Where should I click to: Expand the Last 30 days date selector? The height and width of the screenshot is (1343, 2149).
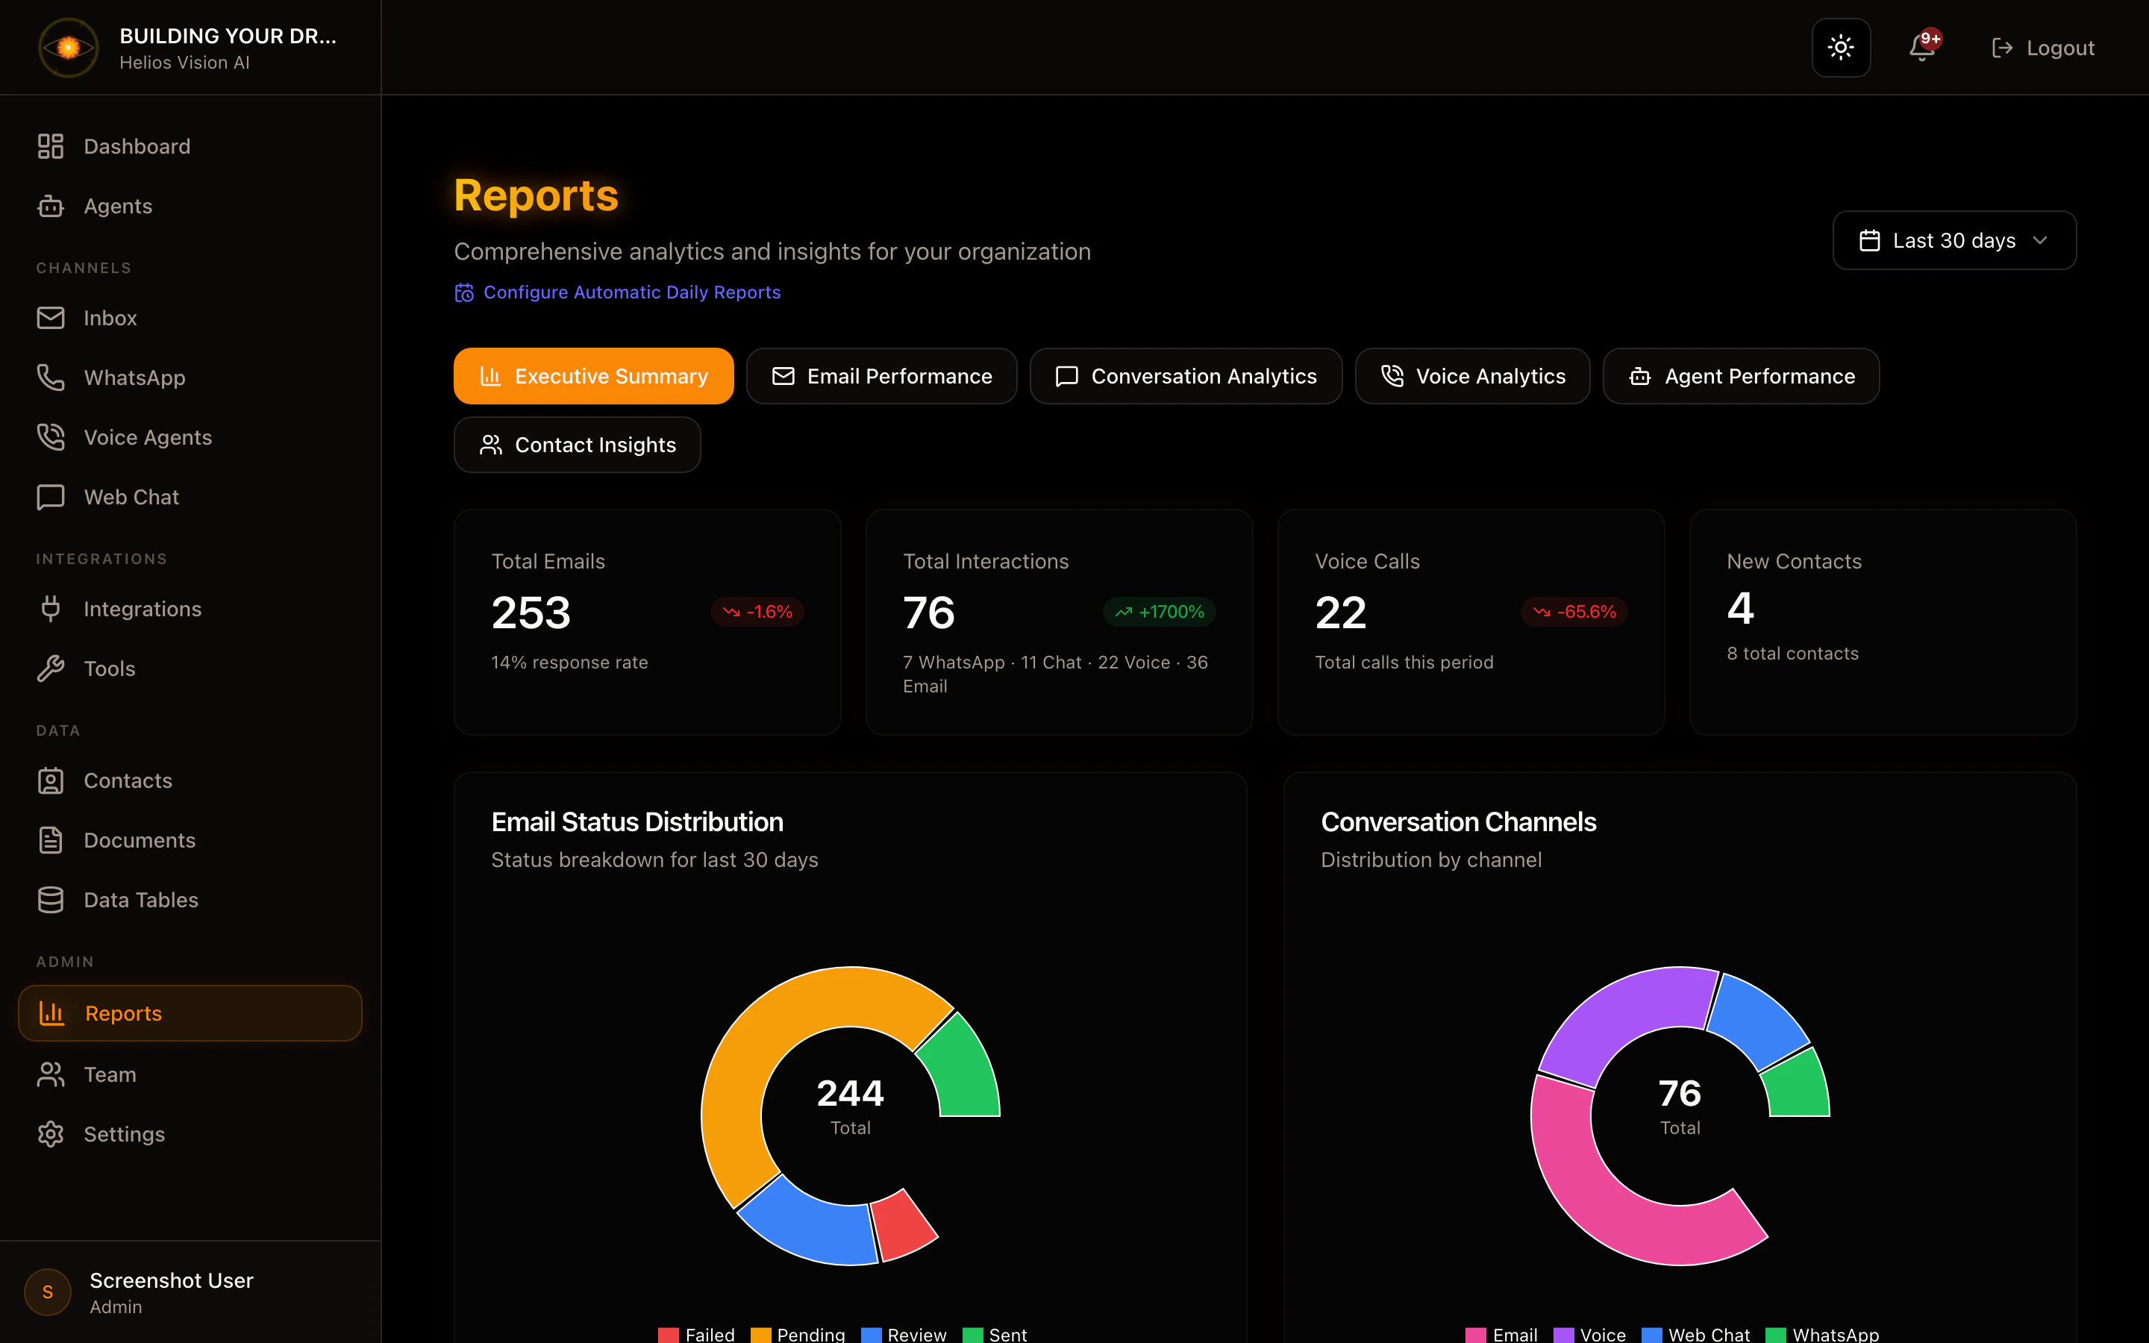coord(1954,240)
